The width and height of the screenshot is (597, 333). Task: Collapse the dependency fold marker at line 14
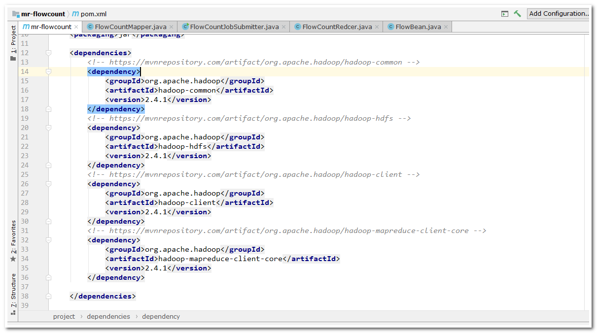(x=48, y=71)
